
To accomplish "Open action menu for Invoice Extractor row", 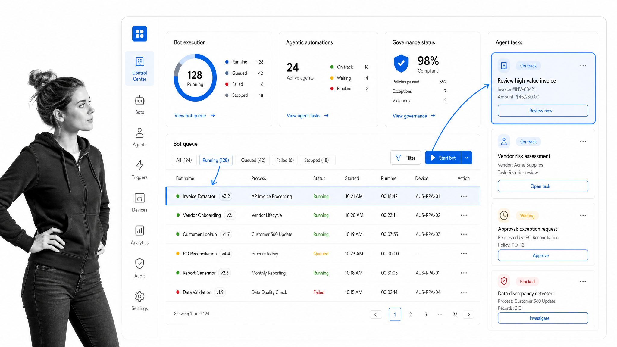I will tap(464, 196).
